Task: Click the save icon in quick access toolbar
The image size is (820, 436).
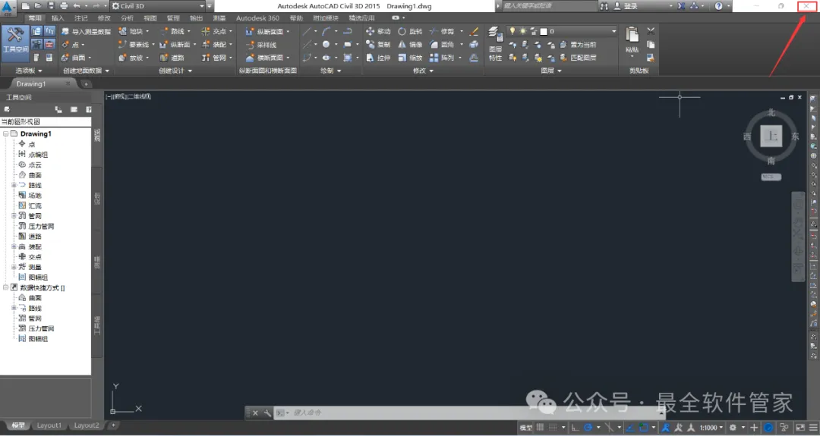Action: [51, 6]
